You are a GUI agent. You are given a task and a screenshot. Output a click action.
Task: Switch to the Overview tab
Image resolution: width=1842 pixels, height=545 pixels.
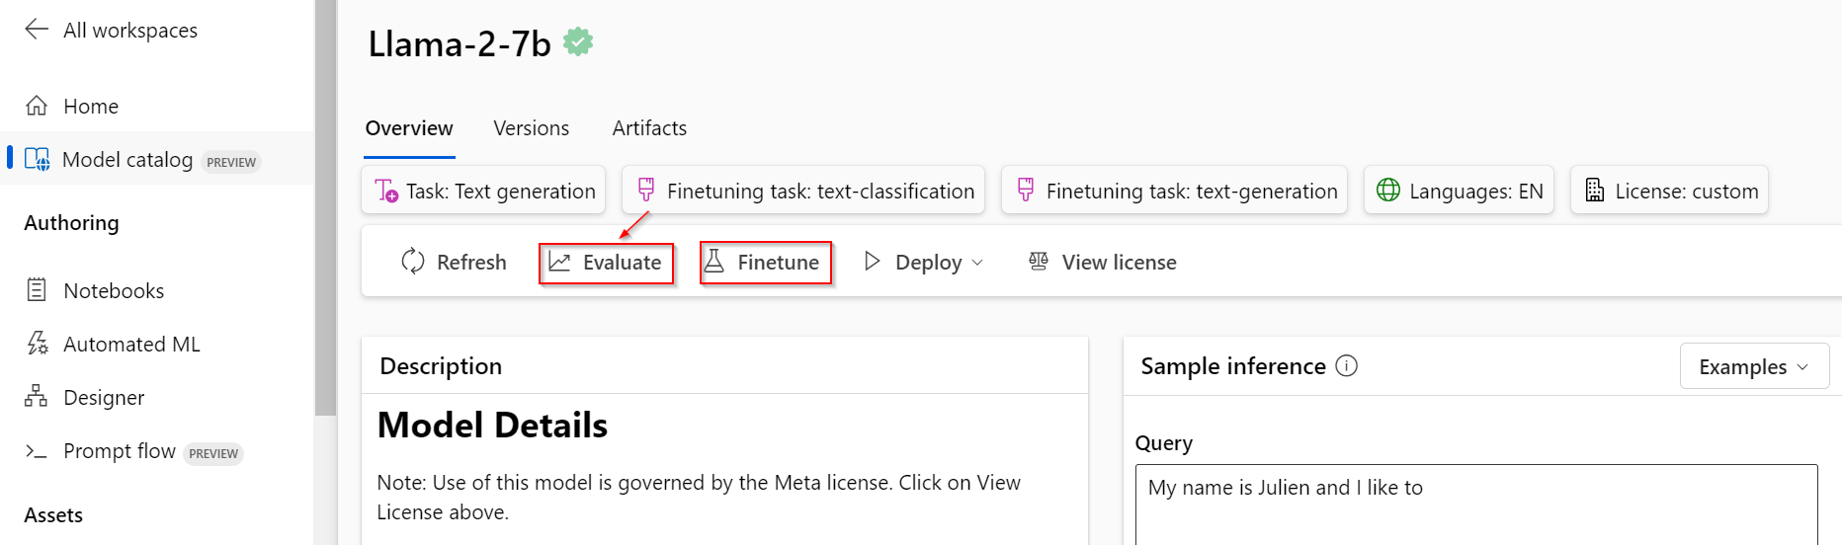point(409,128)
